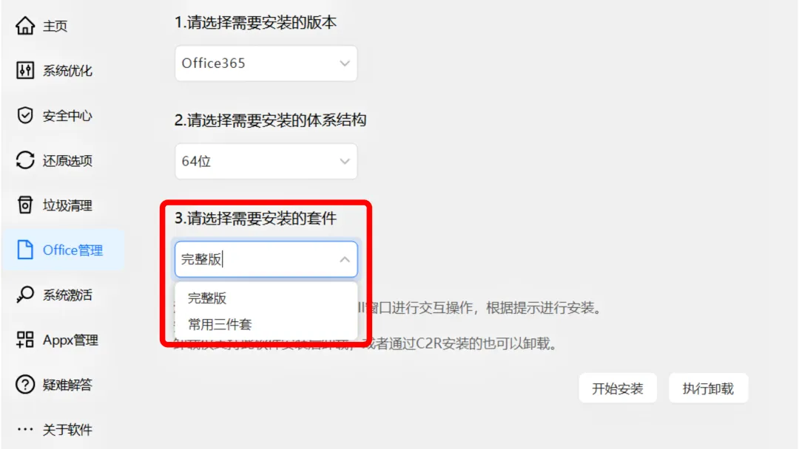
Task: Collapse the 完整版 suite dropdown chevron
Action: [345, 259]
